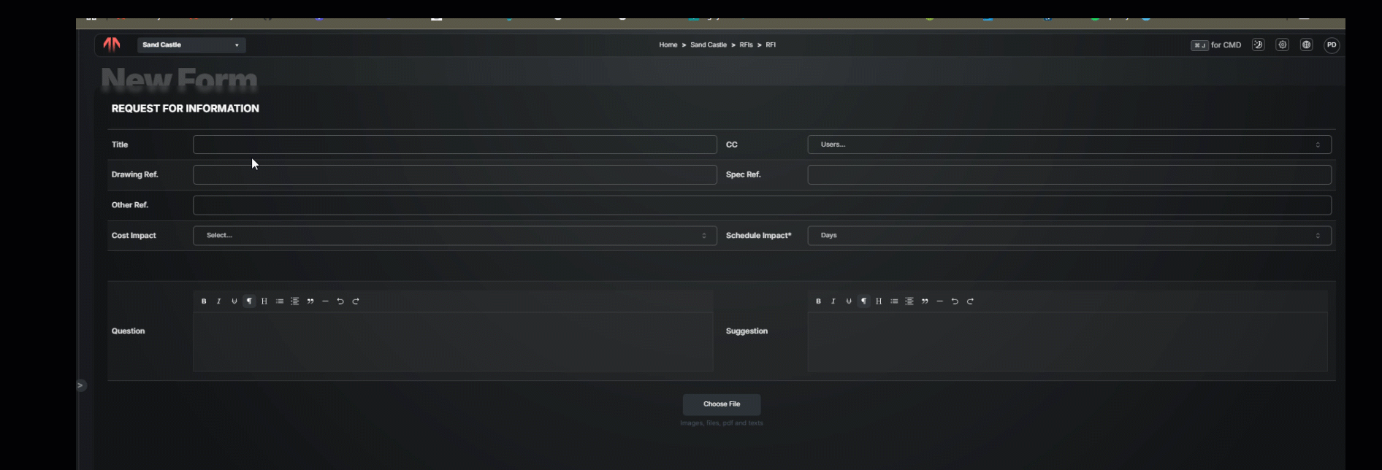Click the Title input field
1382x470 pixels.
454,145
